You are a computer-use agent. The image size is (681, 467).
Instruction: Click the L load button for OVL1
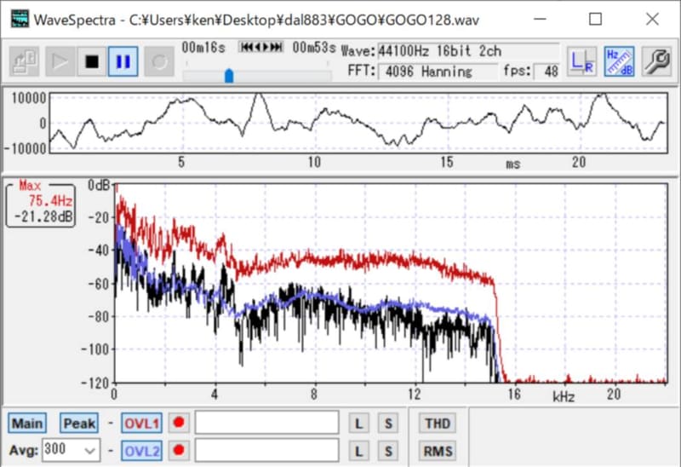click(x=358, y=423)
